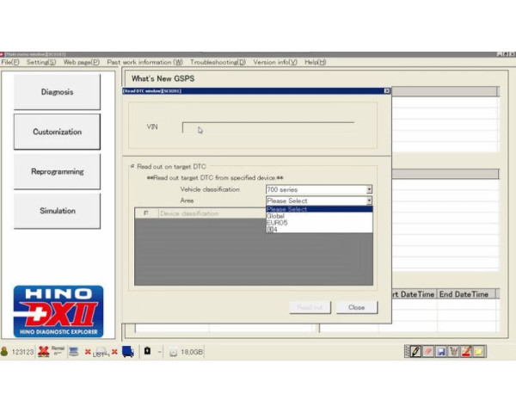
Task: Tick the Device classification header checkbox
Action: 146,213
